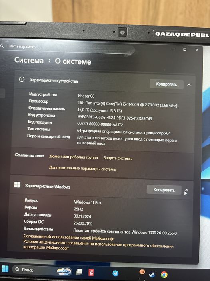Click the О системе breadcrumb title
The height and width of the screenshot is (281, 210).
pos(73,61)
